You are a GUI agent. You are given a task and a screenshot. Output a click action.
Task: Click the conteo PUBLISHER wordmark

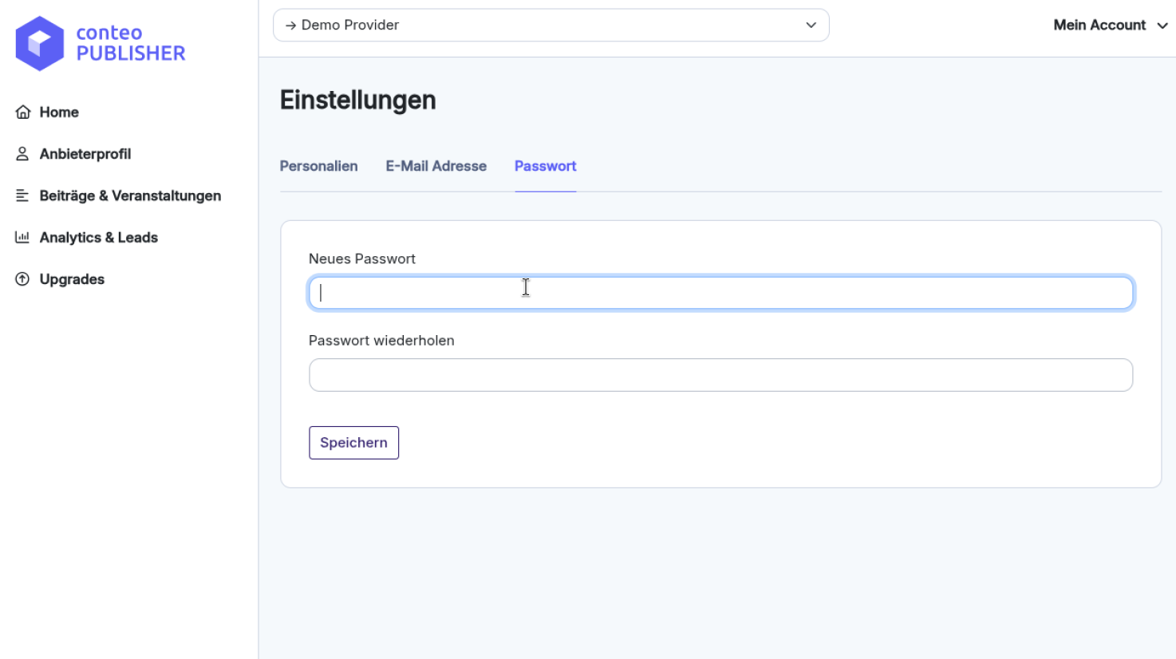[131, 43]
